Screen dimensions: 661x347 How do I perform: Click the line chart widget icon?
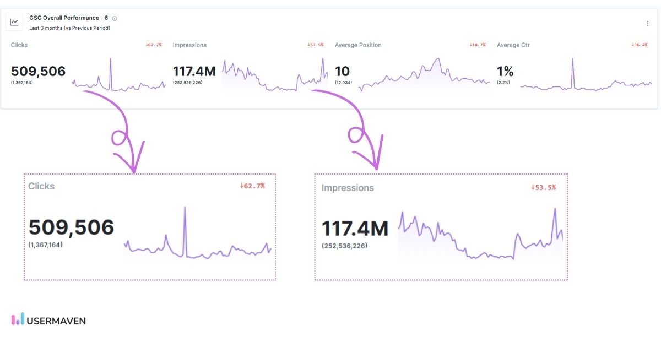(14, 21)
